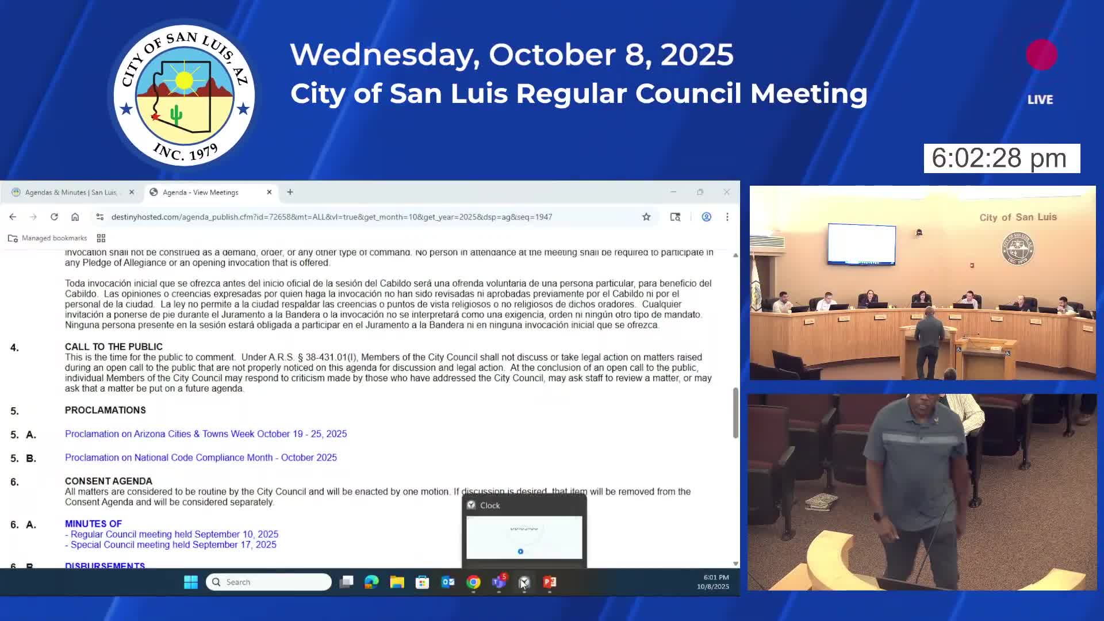This screenshot has width=1104, height=621.
Task: Open the search-tabs browser icon
Action: click(x=675, y=217)
